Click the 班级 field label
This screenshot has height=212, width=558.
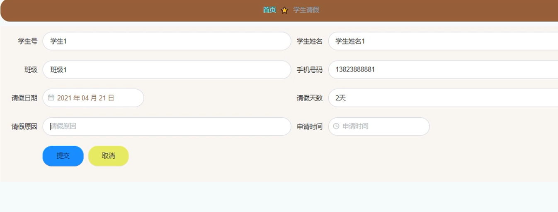31,70
